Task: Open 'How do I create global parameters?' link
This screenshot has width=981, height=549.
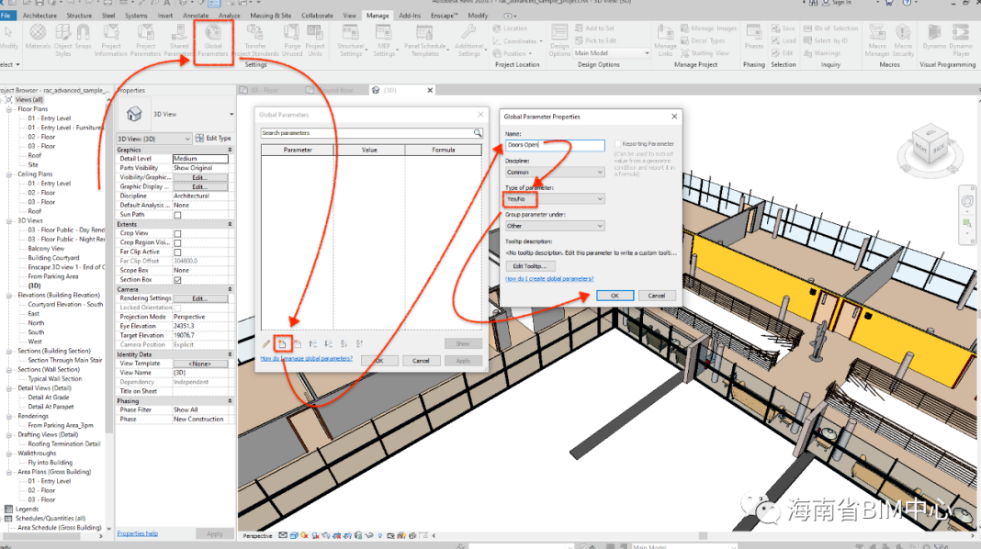Action: click(x=549, y=278)
